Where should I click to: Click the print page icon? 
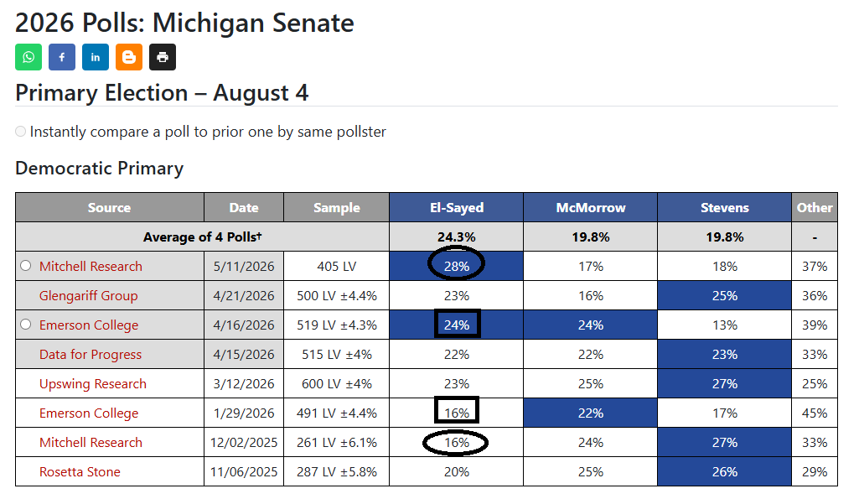[x=162, y=57]
